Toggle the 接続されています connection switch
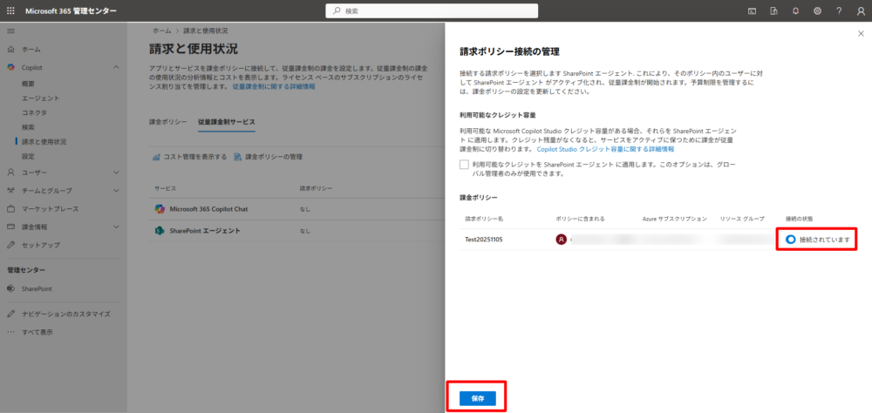 pos(791,240)
